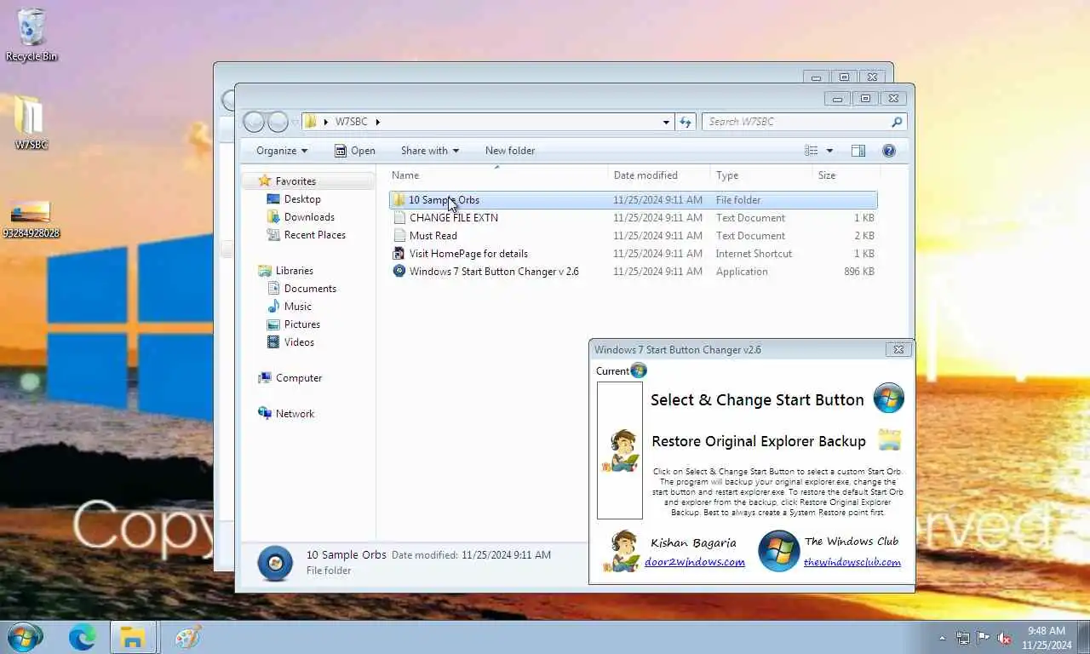The width and height of the screenshot is (1090, 654).
Task: Open the Share with dropdown
Action: point(429,151)
